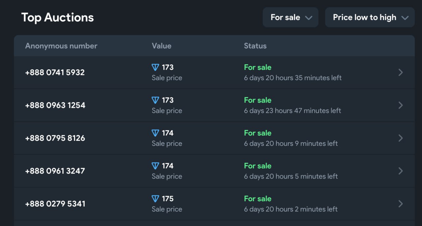Select the +888 0795 8126 number
The width and height of the screenshot is (422, 226).
point(55,138)
